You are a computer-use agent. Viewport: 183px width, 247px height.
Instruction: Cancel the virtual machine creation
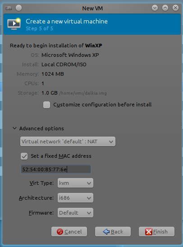point(69,232)
